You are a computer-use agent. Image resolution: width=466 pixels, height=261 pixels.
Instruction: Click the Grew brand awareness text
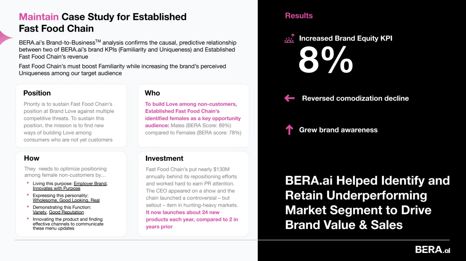(x=338, y=130)
